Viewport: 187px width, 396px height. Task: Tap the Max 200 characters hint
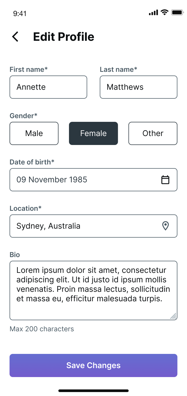pyautogui.click(x=42, y=329)
